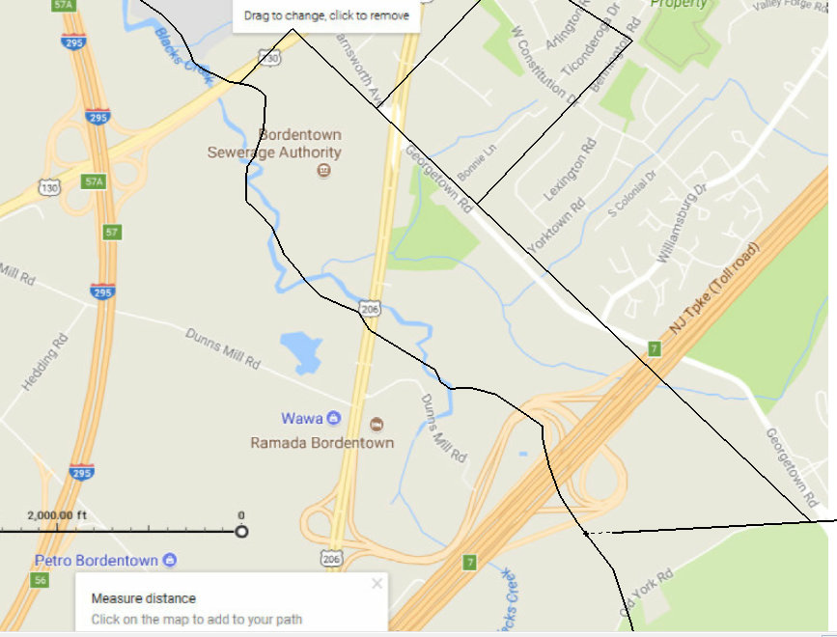Viewport: 837px width, 637px height.
Task: Click the exit 56 green sign
Action: (40, 580)
